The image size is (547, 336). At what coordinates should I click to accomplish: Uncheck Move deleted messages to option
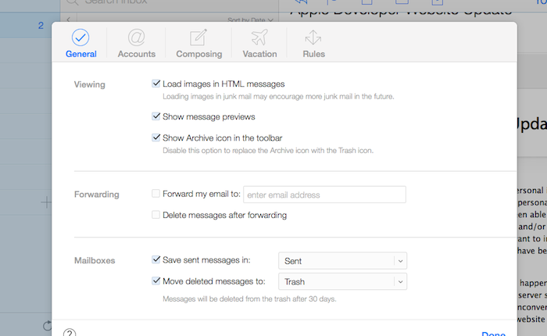[x=157, y=281]
